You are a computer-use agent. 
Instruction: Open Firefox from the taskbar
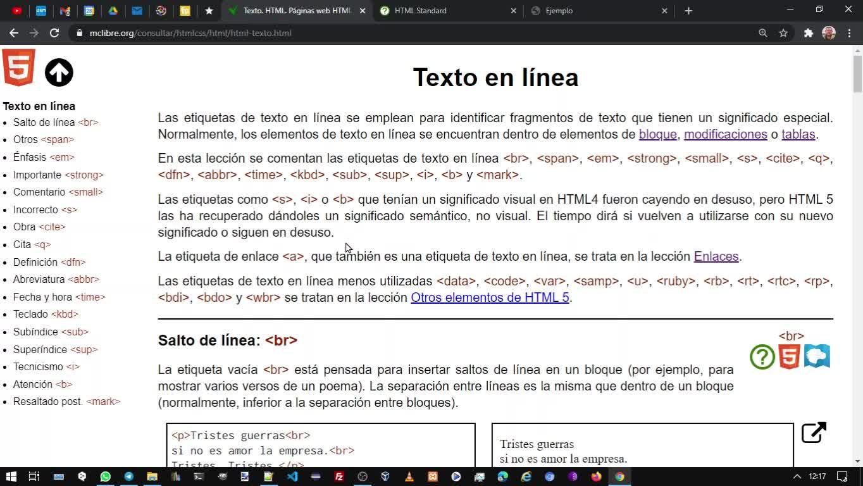pyautogui.click(x=596, y=477)
